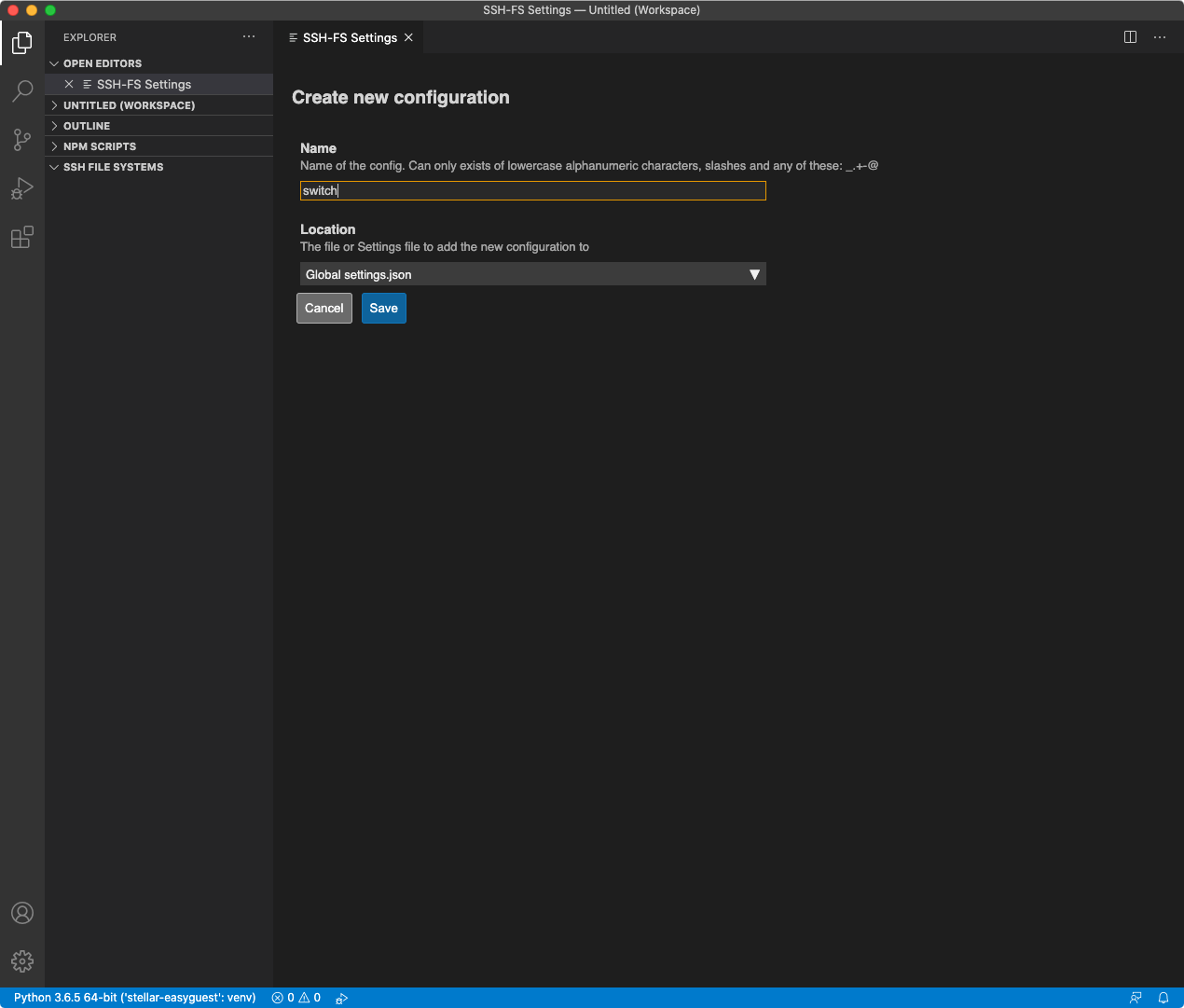Open the Run and Debug view
1184x1008 pixels.
tap(22, 188)
